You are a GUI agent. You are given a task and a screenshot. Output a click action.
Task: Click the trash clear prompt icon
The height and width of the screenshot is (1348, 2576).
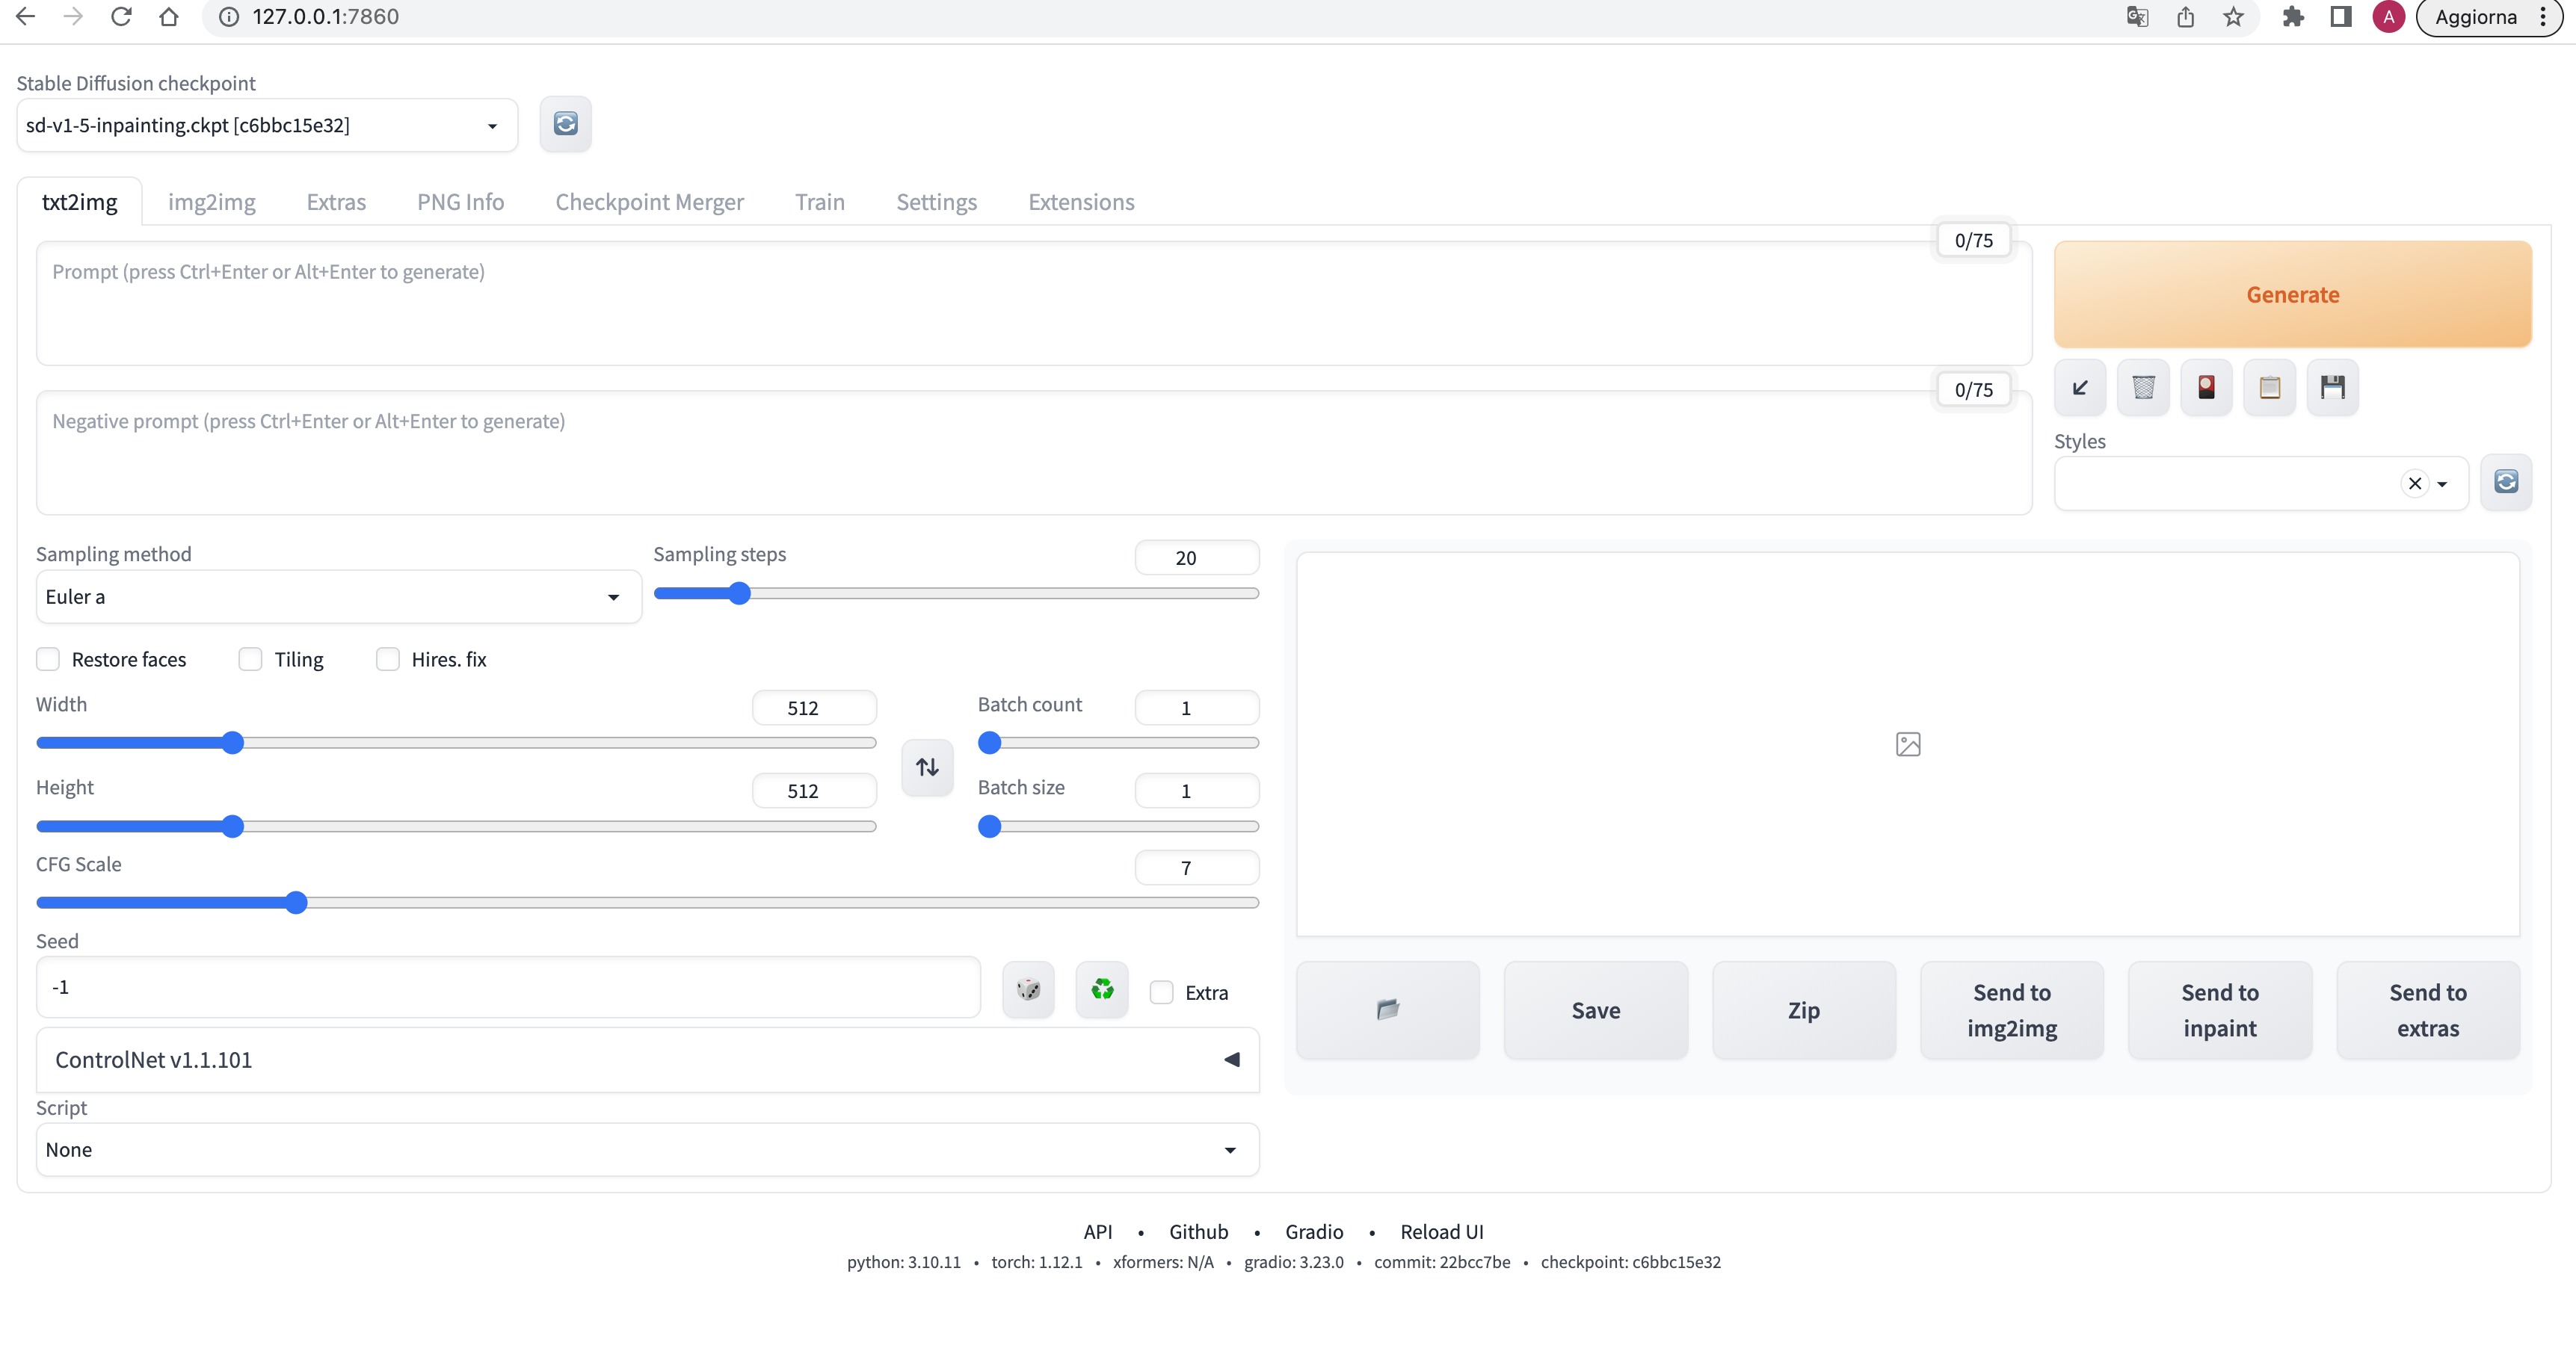[x=2143, y=388]
